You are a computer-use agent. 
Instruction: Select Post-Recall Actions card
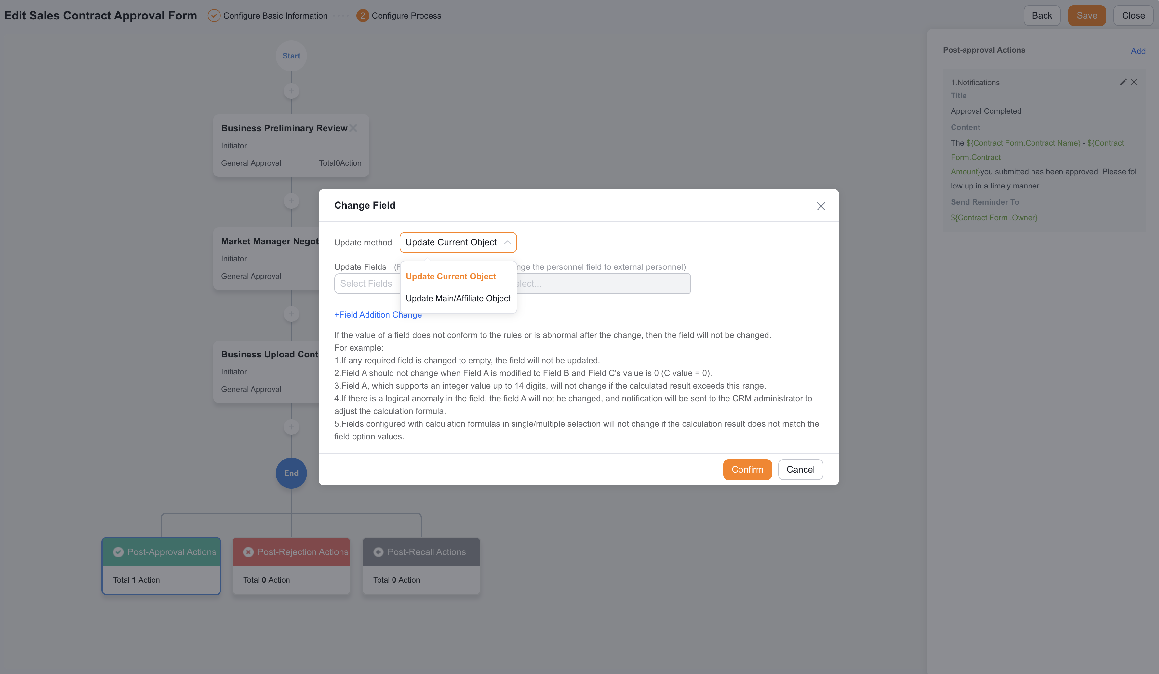[x=421, y=566]
